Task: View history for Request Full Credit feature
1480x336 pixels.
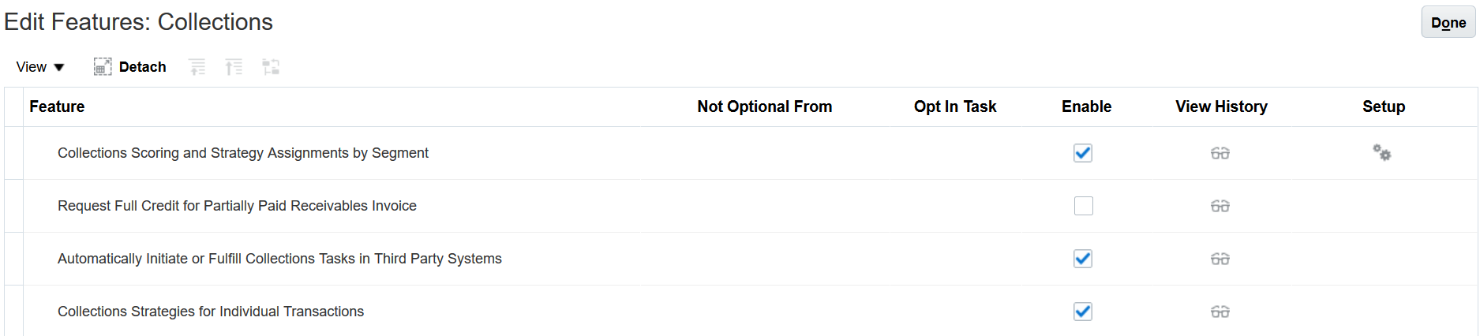Action: click(1220, 206)
